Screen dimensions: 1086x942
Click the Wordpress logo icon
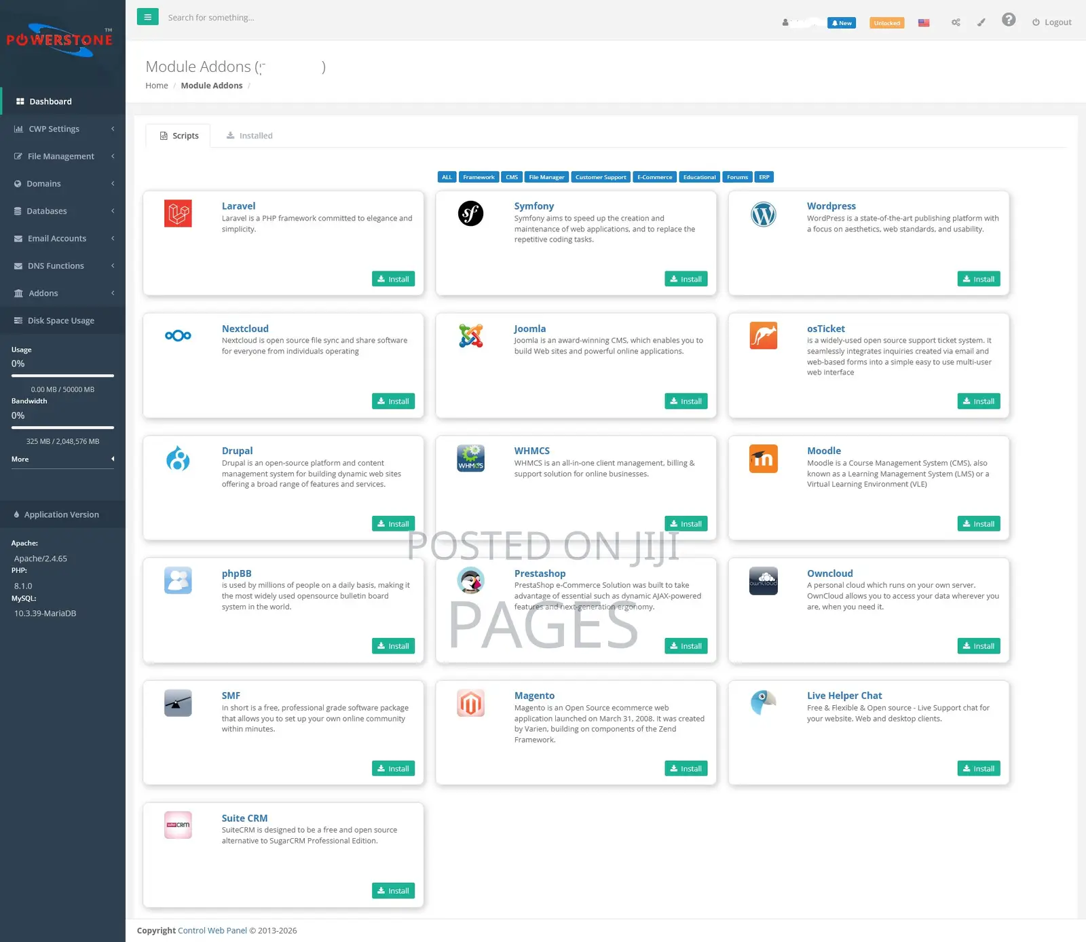(764, 214)
